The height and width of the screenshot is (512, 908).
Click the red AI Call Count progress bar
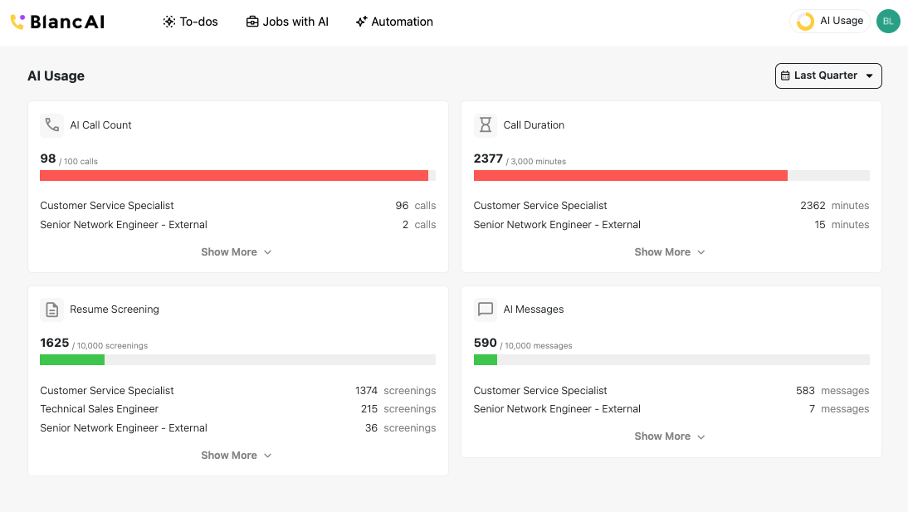pos(234,176)
